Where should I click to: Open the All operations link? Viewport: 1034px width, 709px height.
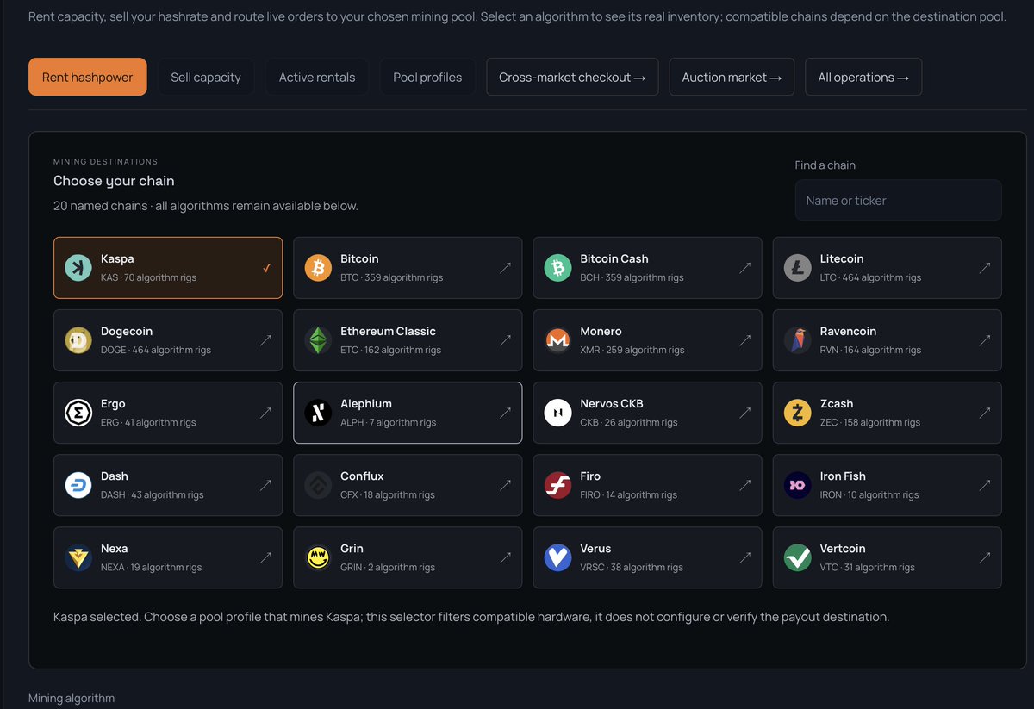tap(863, 77)
